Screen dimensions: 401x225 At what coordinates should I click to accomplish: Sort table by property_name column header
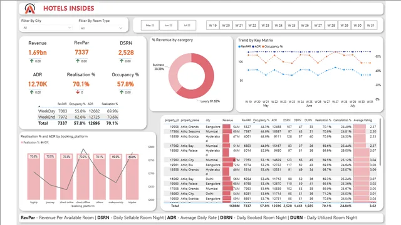190,120
